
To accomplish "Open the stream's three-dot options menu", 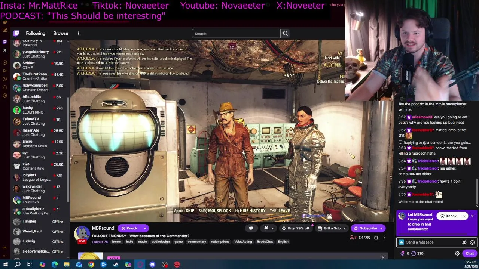I will (x=384, y=238).
